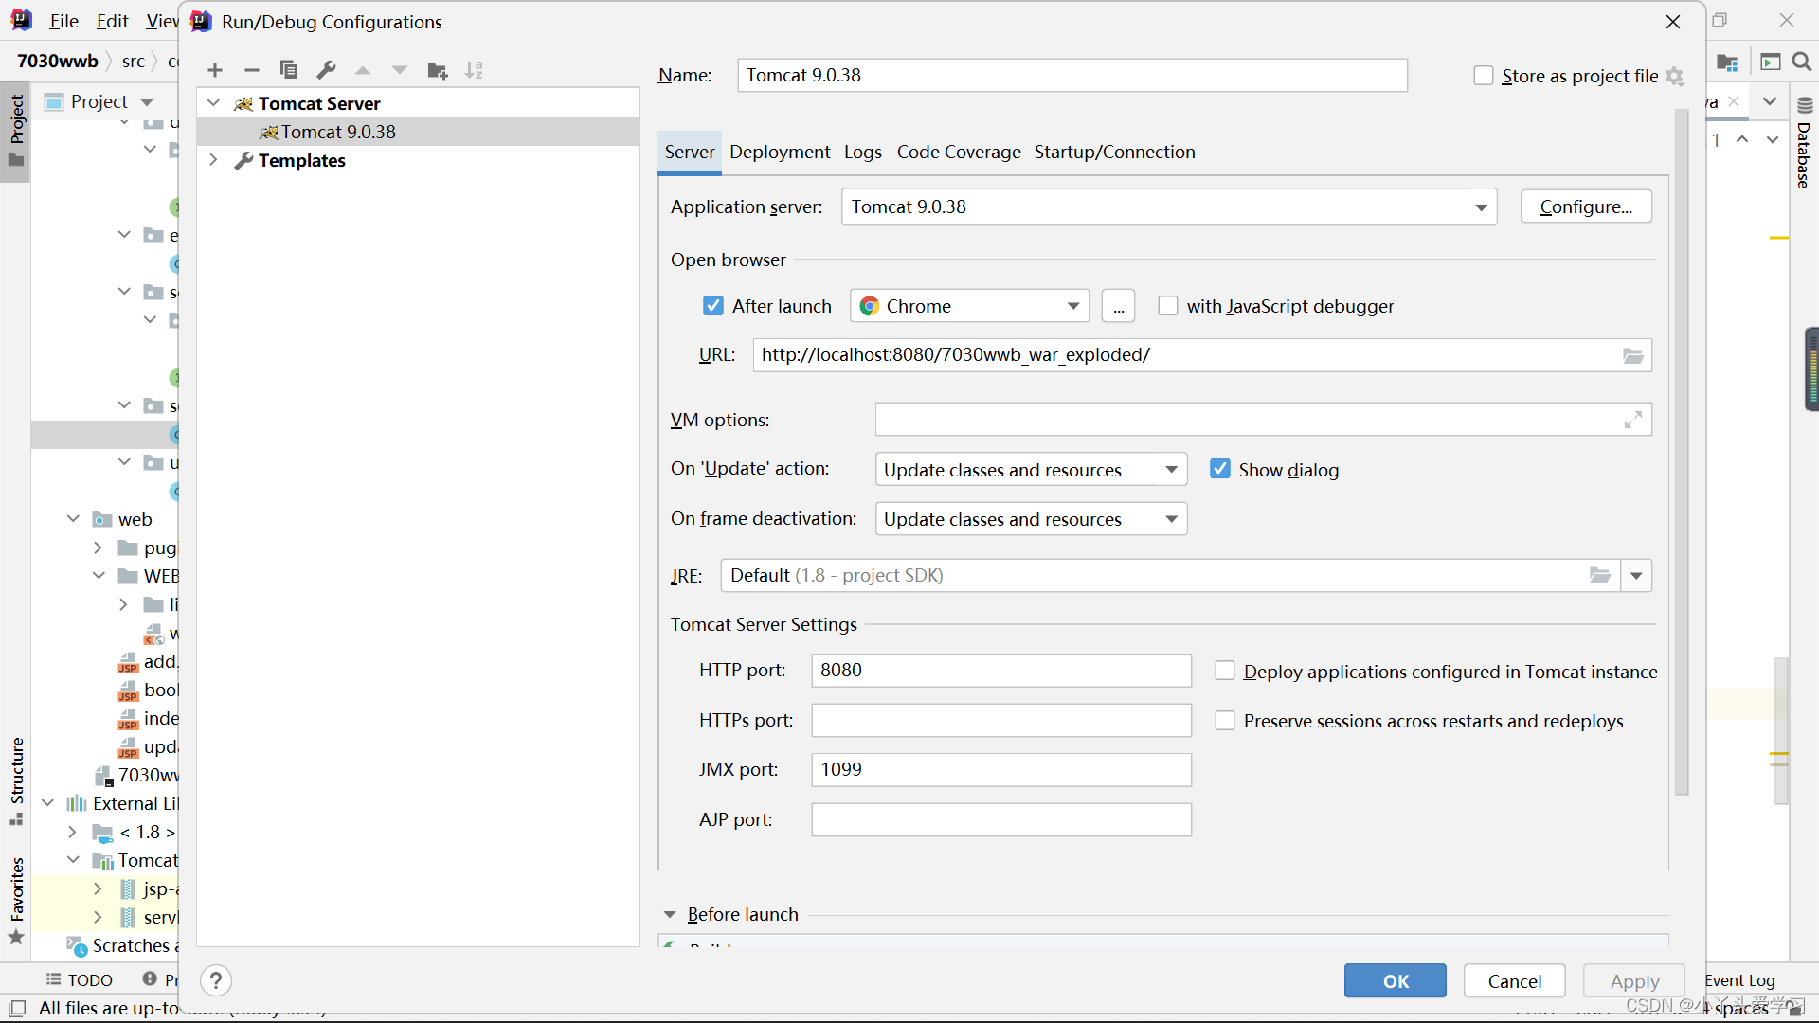Open Event Log in status bar
This screenshot has height=1023, width=1819.
1740,980
